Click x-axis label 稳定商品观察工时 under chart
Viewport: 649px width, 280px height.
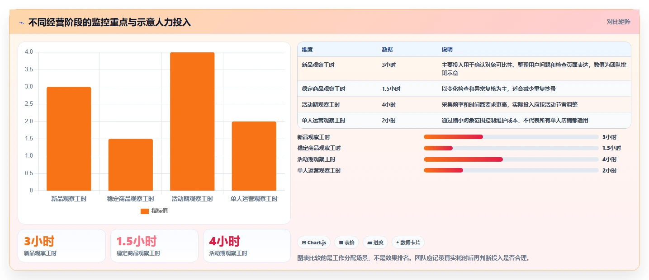(131, 199)
